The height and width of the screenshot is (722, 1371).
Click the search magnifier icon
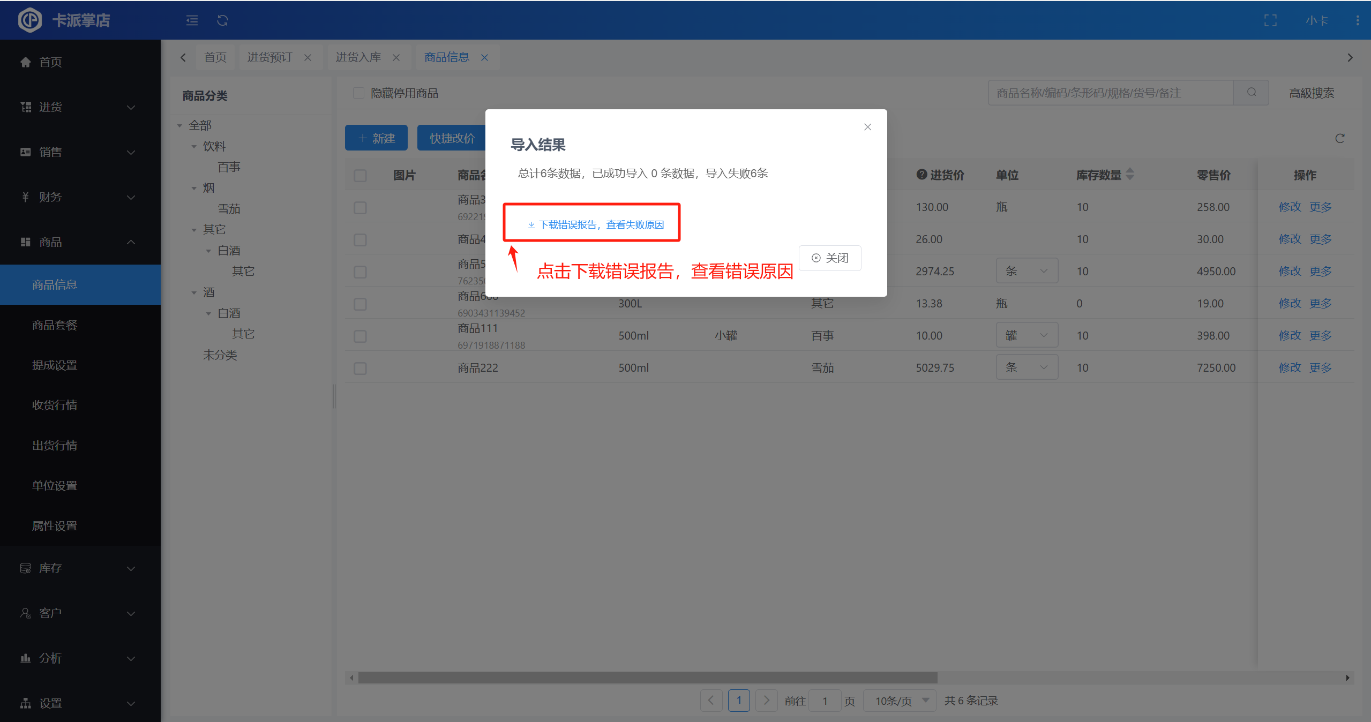(1251, 93)
